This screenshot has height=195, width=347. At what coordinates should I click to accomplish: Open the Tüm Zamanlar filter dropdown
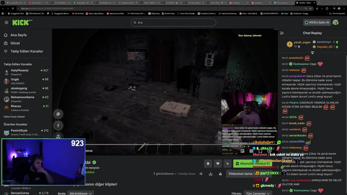258,193
